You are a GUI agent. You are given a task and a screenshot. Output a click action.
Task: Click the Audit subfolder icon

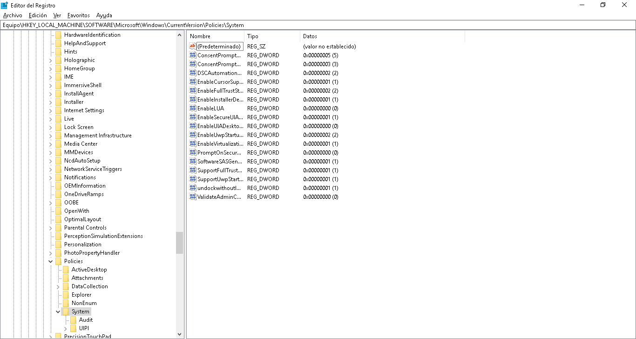(73, 320)
